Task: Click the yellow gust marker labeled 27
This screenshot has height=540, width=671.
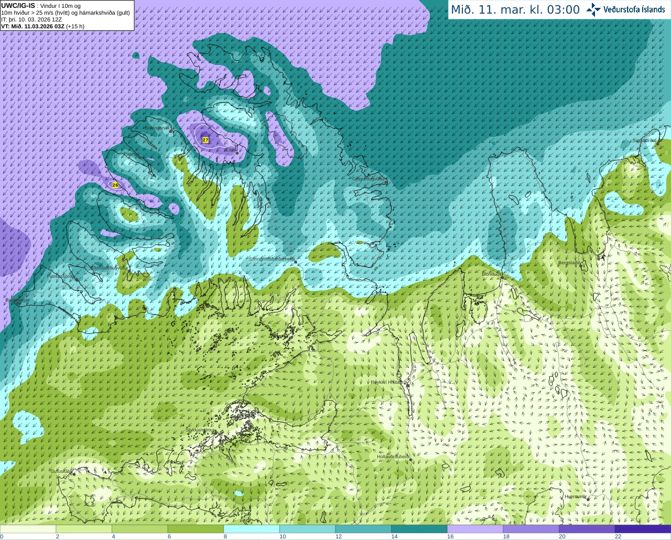Action: pyautogui.click(x=205, y=140)
